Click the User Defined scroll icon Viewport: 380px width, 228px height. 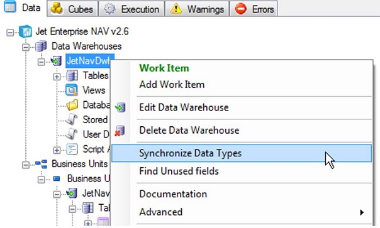pyautogui.click(x=72, y=134)
